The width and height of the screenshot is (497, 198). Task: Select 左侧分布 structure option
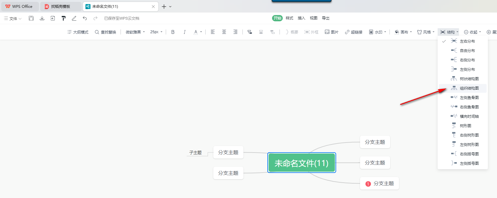point(463,69)
